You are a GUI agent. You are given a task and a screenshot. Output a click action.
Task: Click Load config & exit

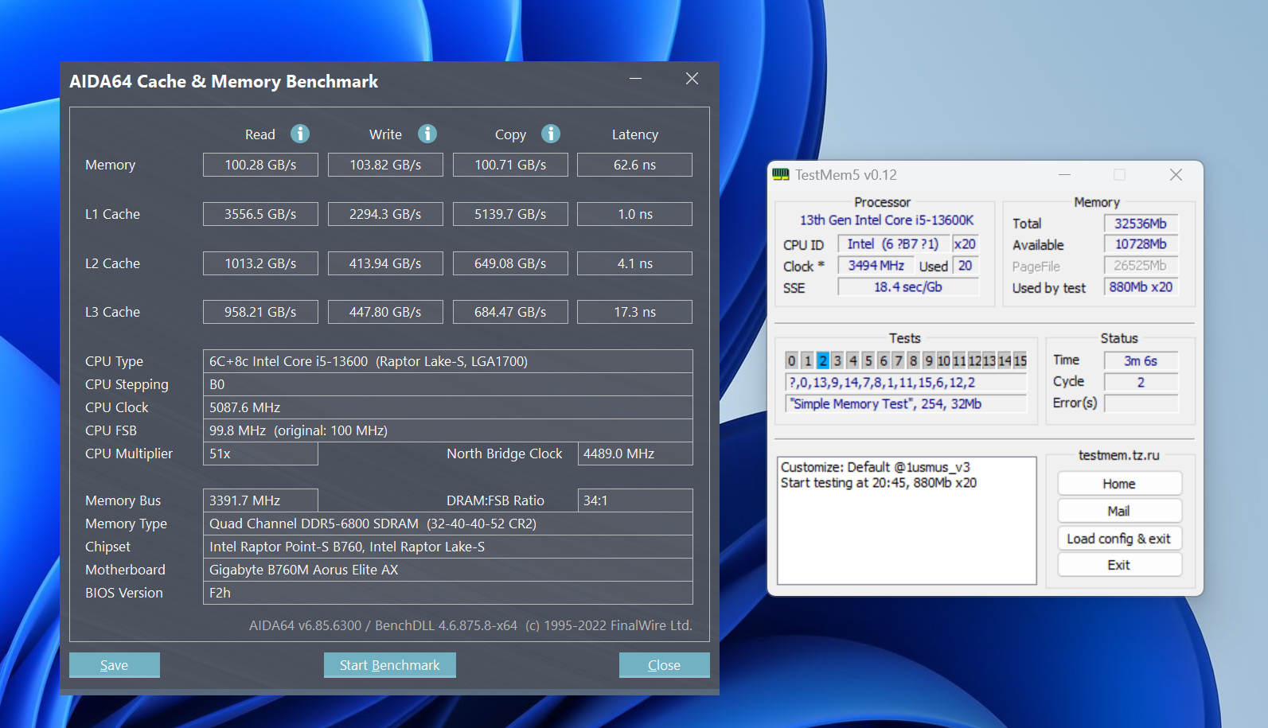pos(1118,539)
